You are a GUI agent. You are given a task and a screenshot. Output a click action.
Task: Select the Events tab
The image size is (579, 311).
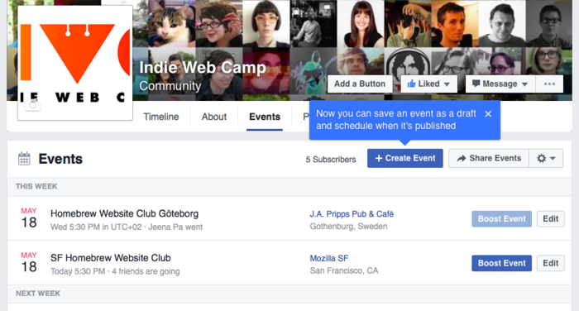pyautogui.click(x=265, y=117)
